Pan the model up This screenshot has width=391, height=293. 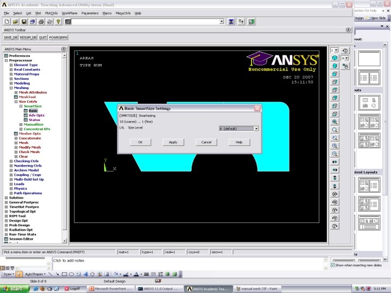(x=335, y=178)
